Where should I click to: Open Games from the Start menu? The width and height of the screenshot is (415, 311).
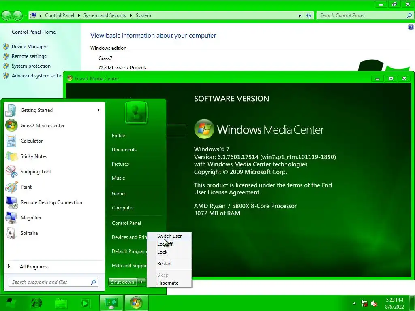pos(119,194)
